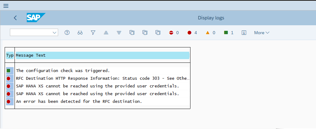The width and height of the screenshot is (316, 129).
Task: Expand the More menu
Action: pos(262,33)
